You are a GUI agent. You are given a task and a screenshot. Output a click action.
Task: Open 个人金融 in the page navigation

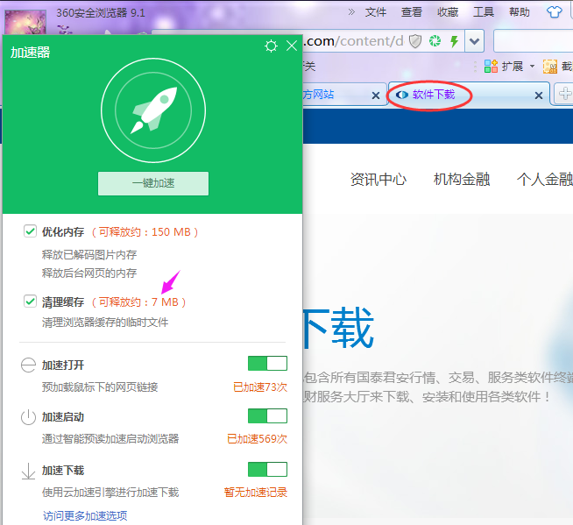pos(544,179)
